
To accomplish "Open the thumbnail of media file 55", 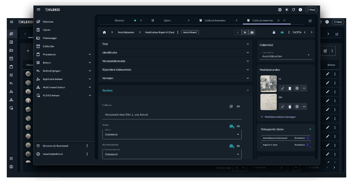I will pyautogui.click(x=269, y=84).
